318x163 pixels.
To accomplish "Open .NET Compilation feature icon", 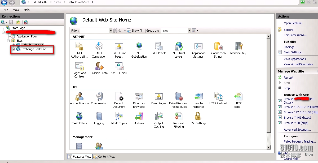I will point(99,50).
